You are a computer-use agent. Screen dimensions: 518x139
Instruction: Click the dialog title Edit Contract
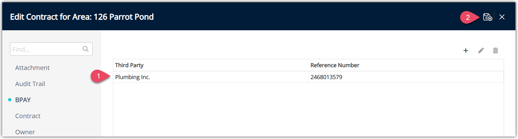82,17
